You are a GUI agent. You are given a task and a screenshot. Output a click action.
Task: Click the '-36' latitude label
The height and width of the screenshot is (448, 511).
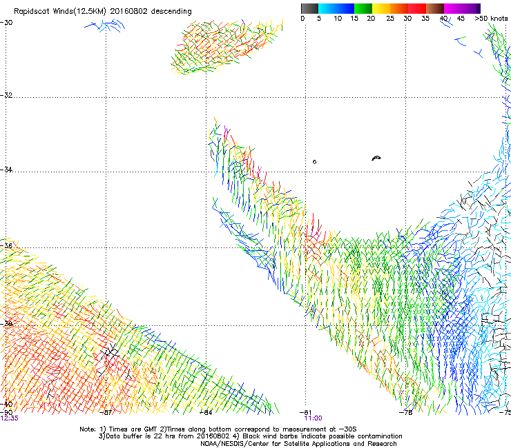click(x=6, y=245)
